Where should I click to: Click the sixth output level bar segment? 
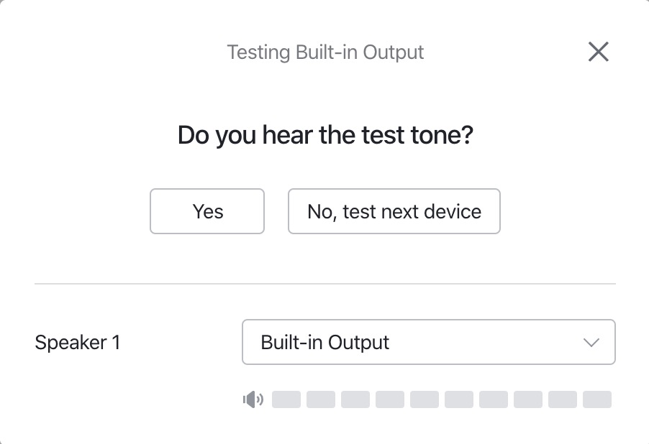[x=459, y=399]
